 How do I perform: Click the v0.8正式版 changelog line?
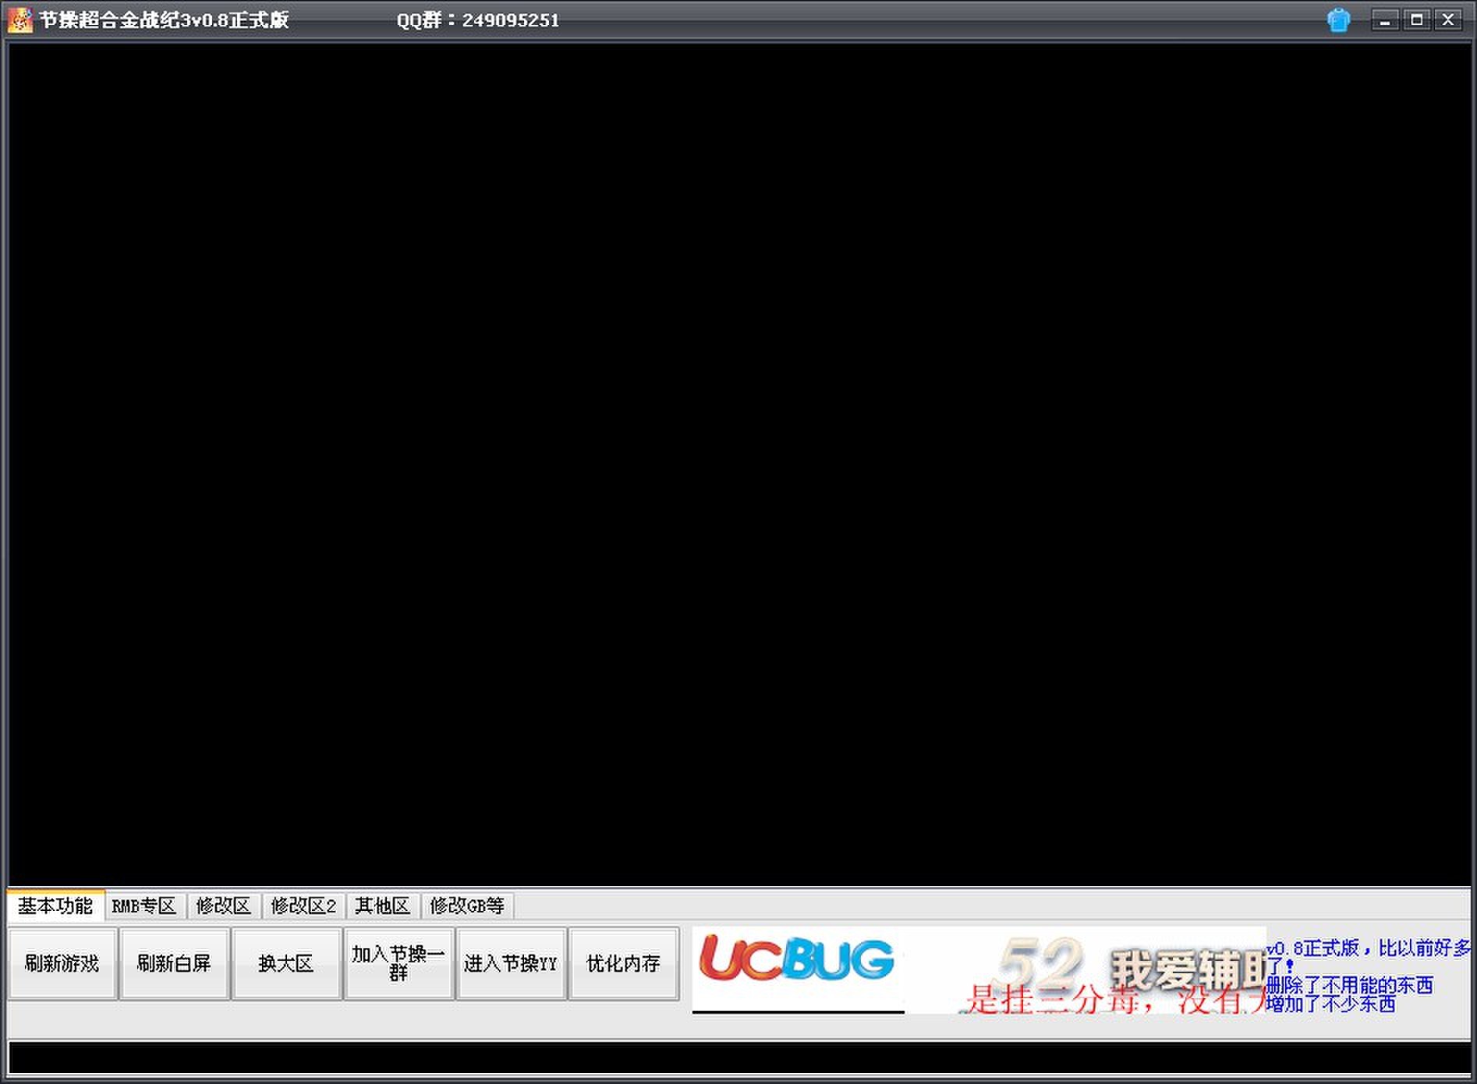(1369, 957)
